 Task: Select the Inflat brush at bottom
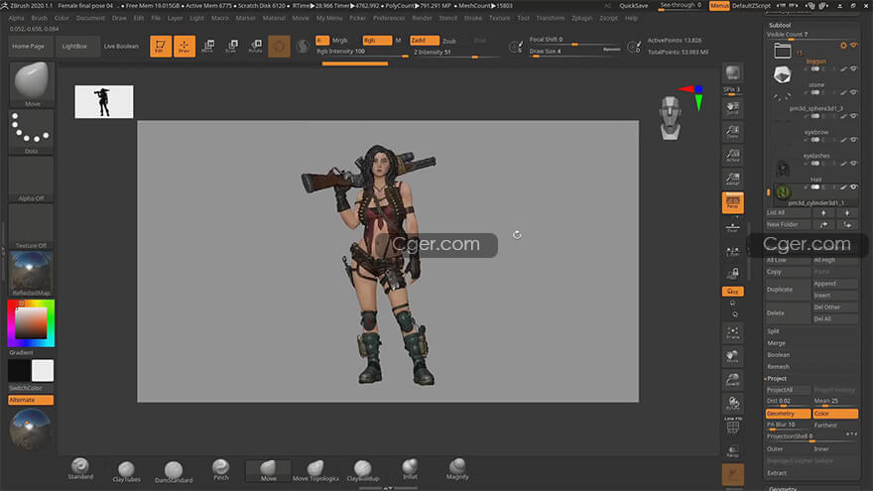pyautogui.click(x=411, y=469)
